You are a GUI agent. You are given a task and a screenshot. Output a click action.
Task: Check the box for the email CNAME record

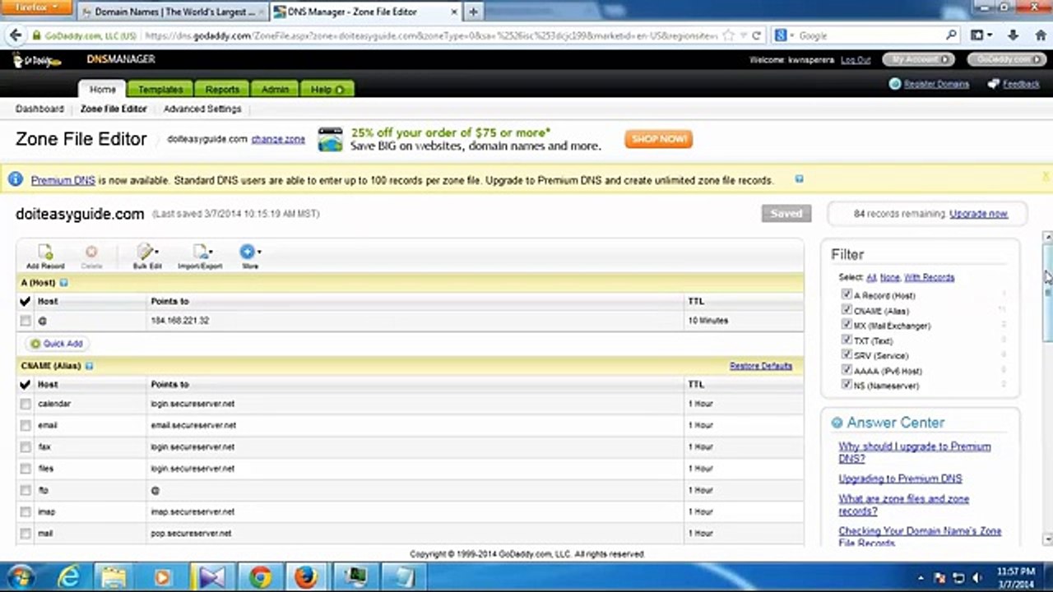coord(26,425)
